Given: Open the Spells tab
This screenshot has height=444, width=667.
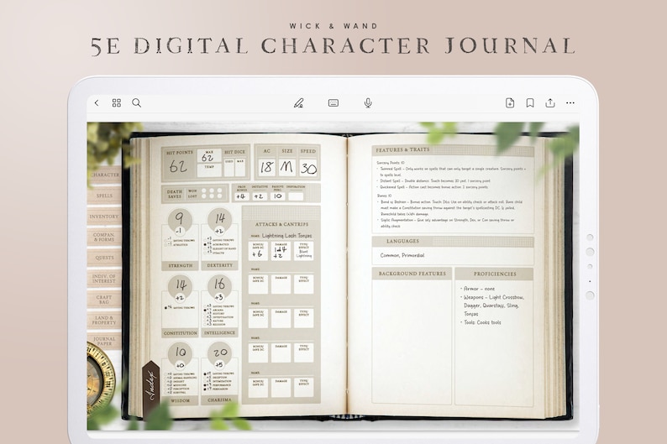Looking at the screenshot, I should (x=105, y=196).
